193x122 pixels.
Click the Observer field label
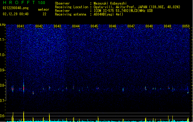(62, 3)
